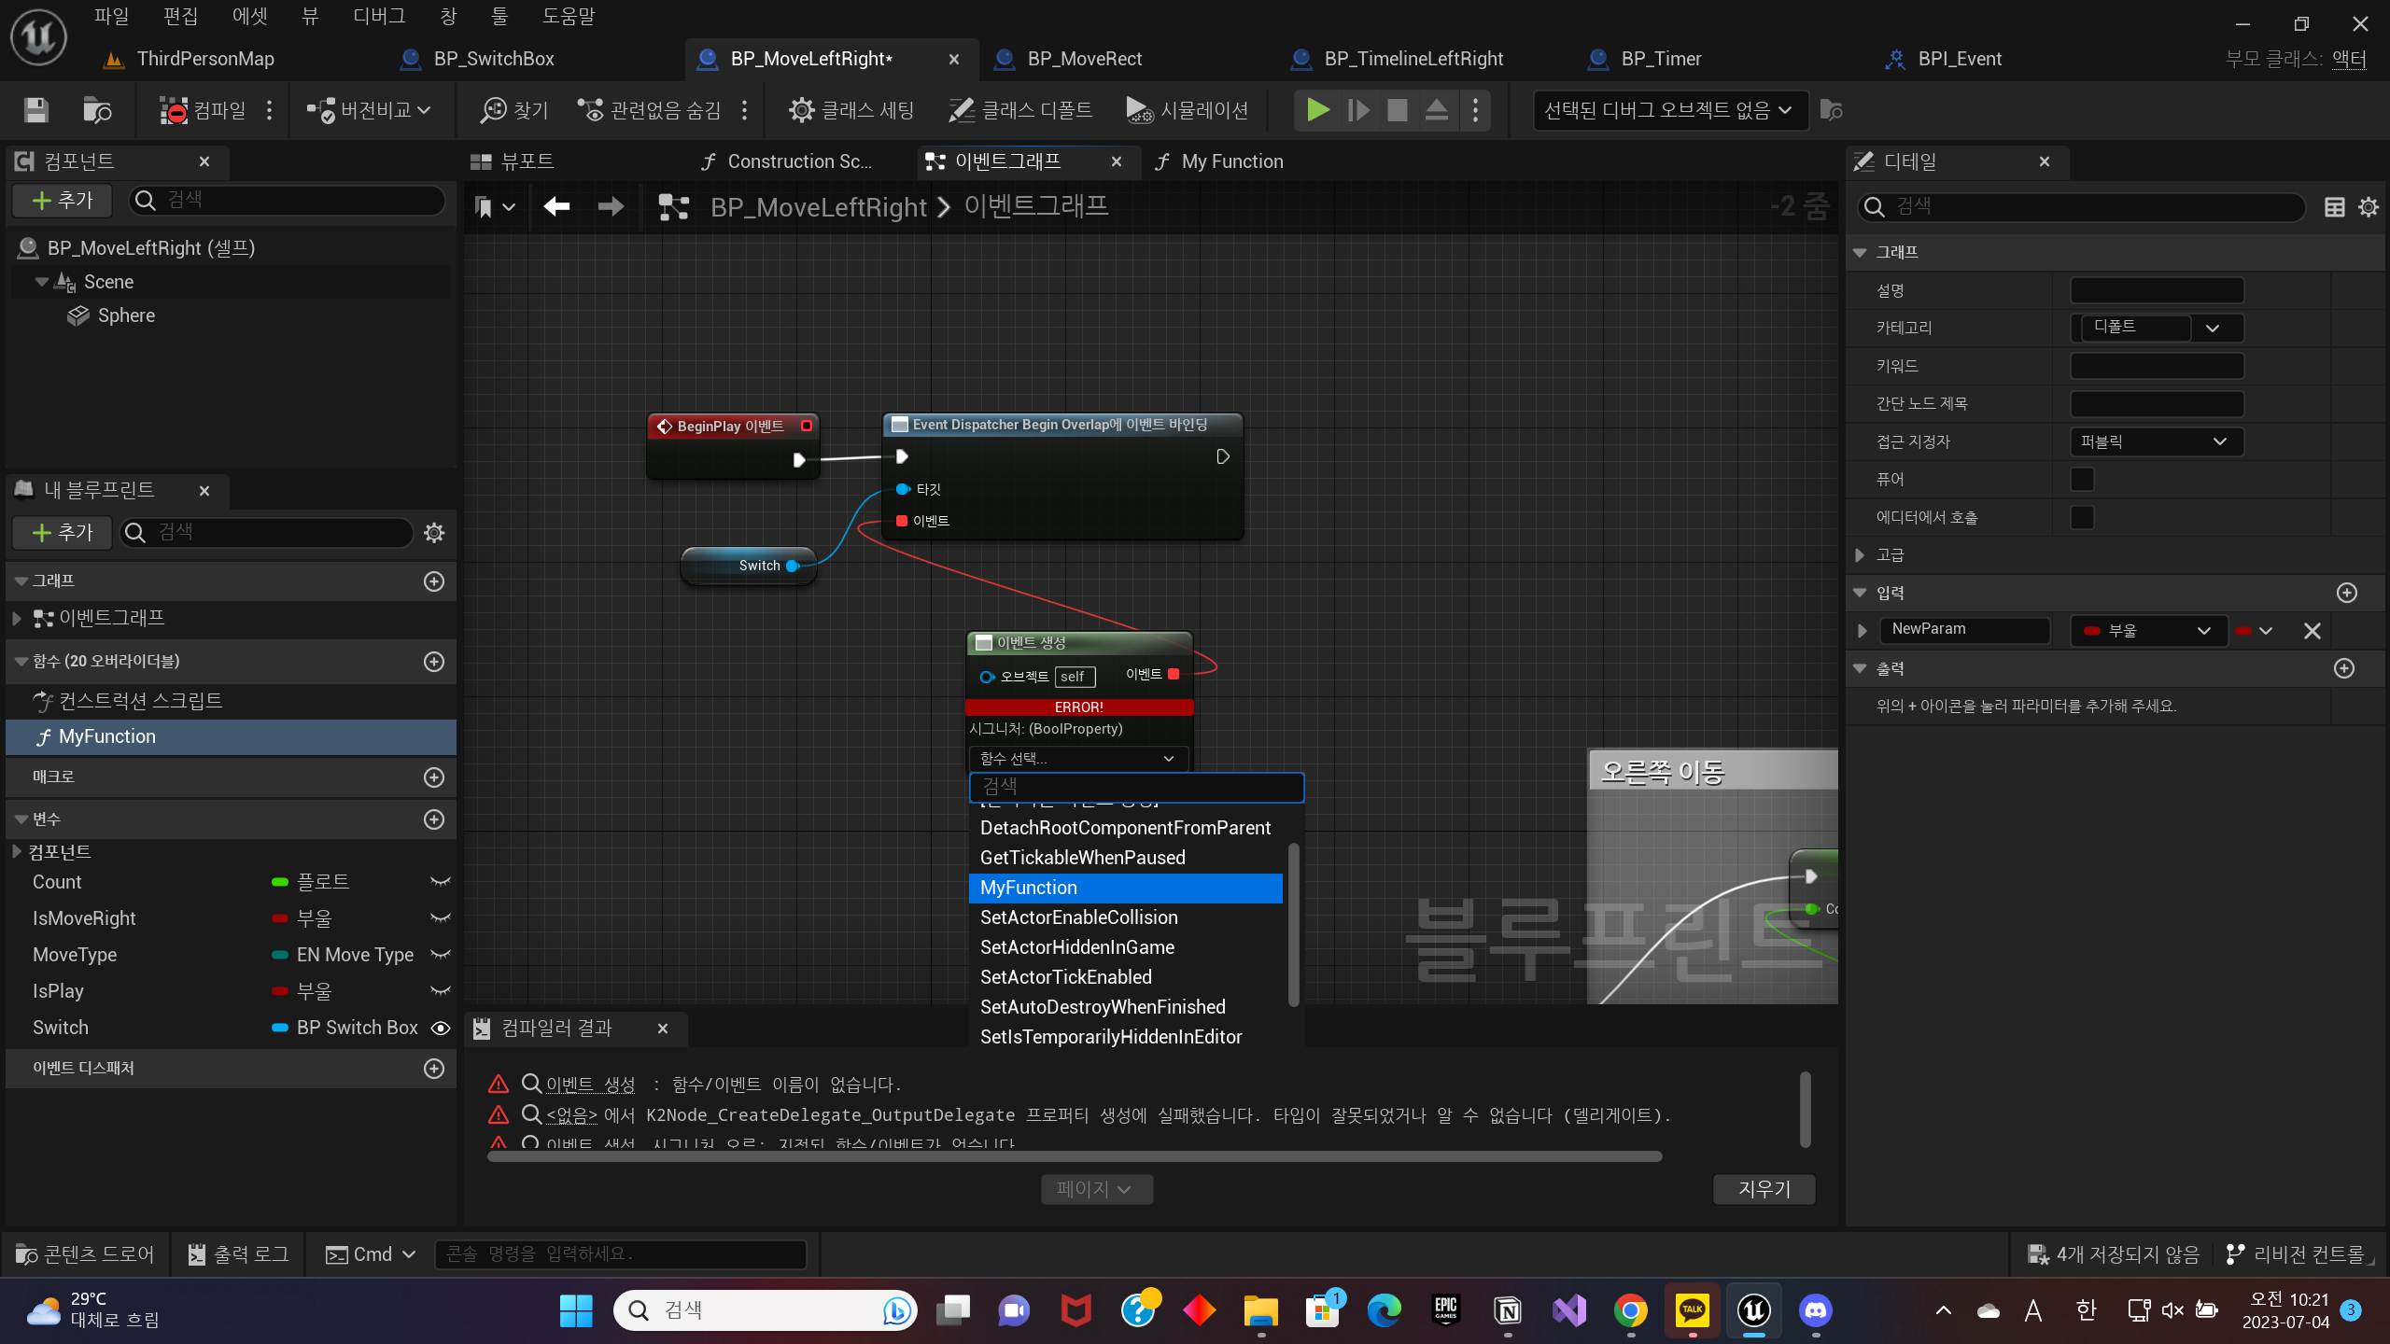Open 출력 로그 (output log)

[239, 1254]
